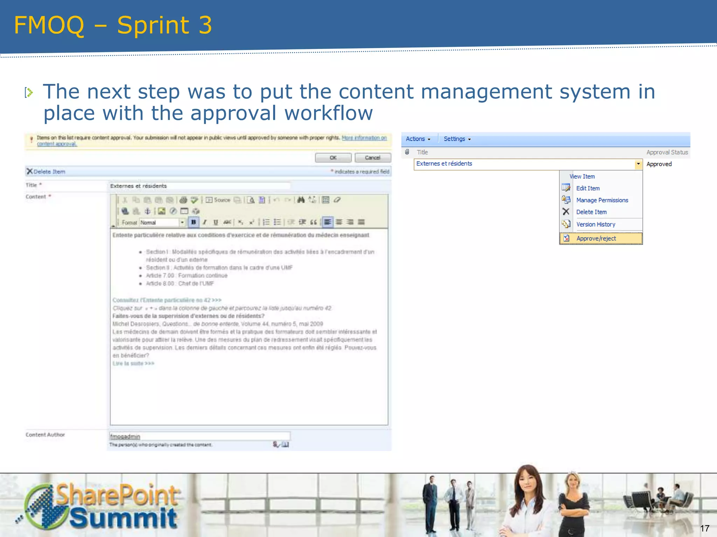Click Paste as plain text icon
Viewport: 717px width, 537px height.
(x=159, y=200)
